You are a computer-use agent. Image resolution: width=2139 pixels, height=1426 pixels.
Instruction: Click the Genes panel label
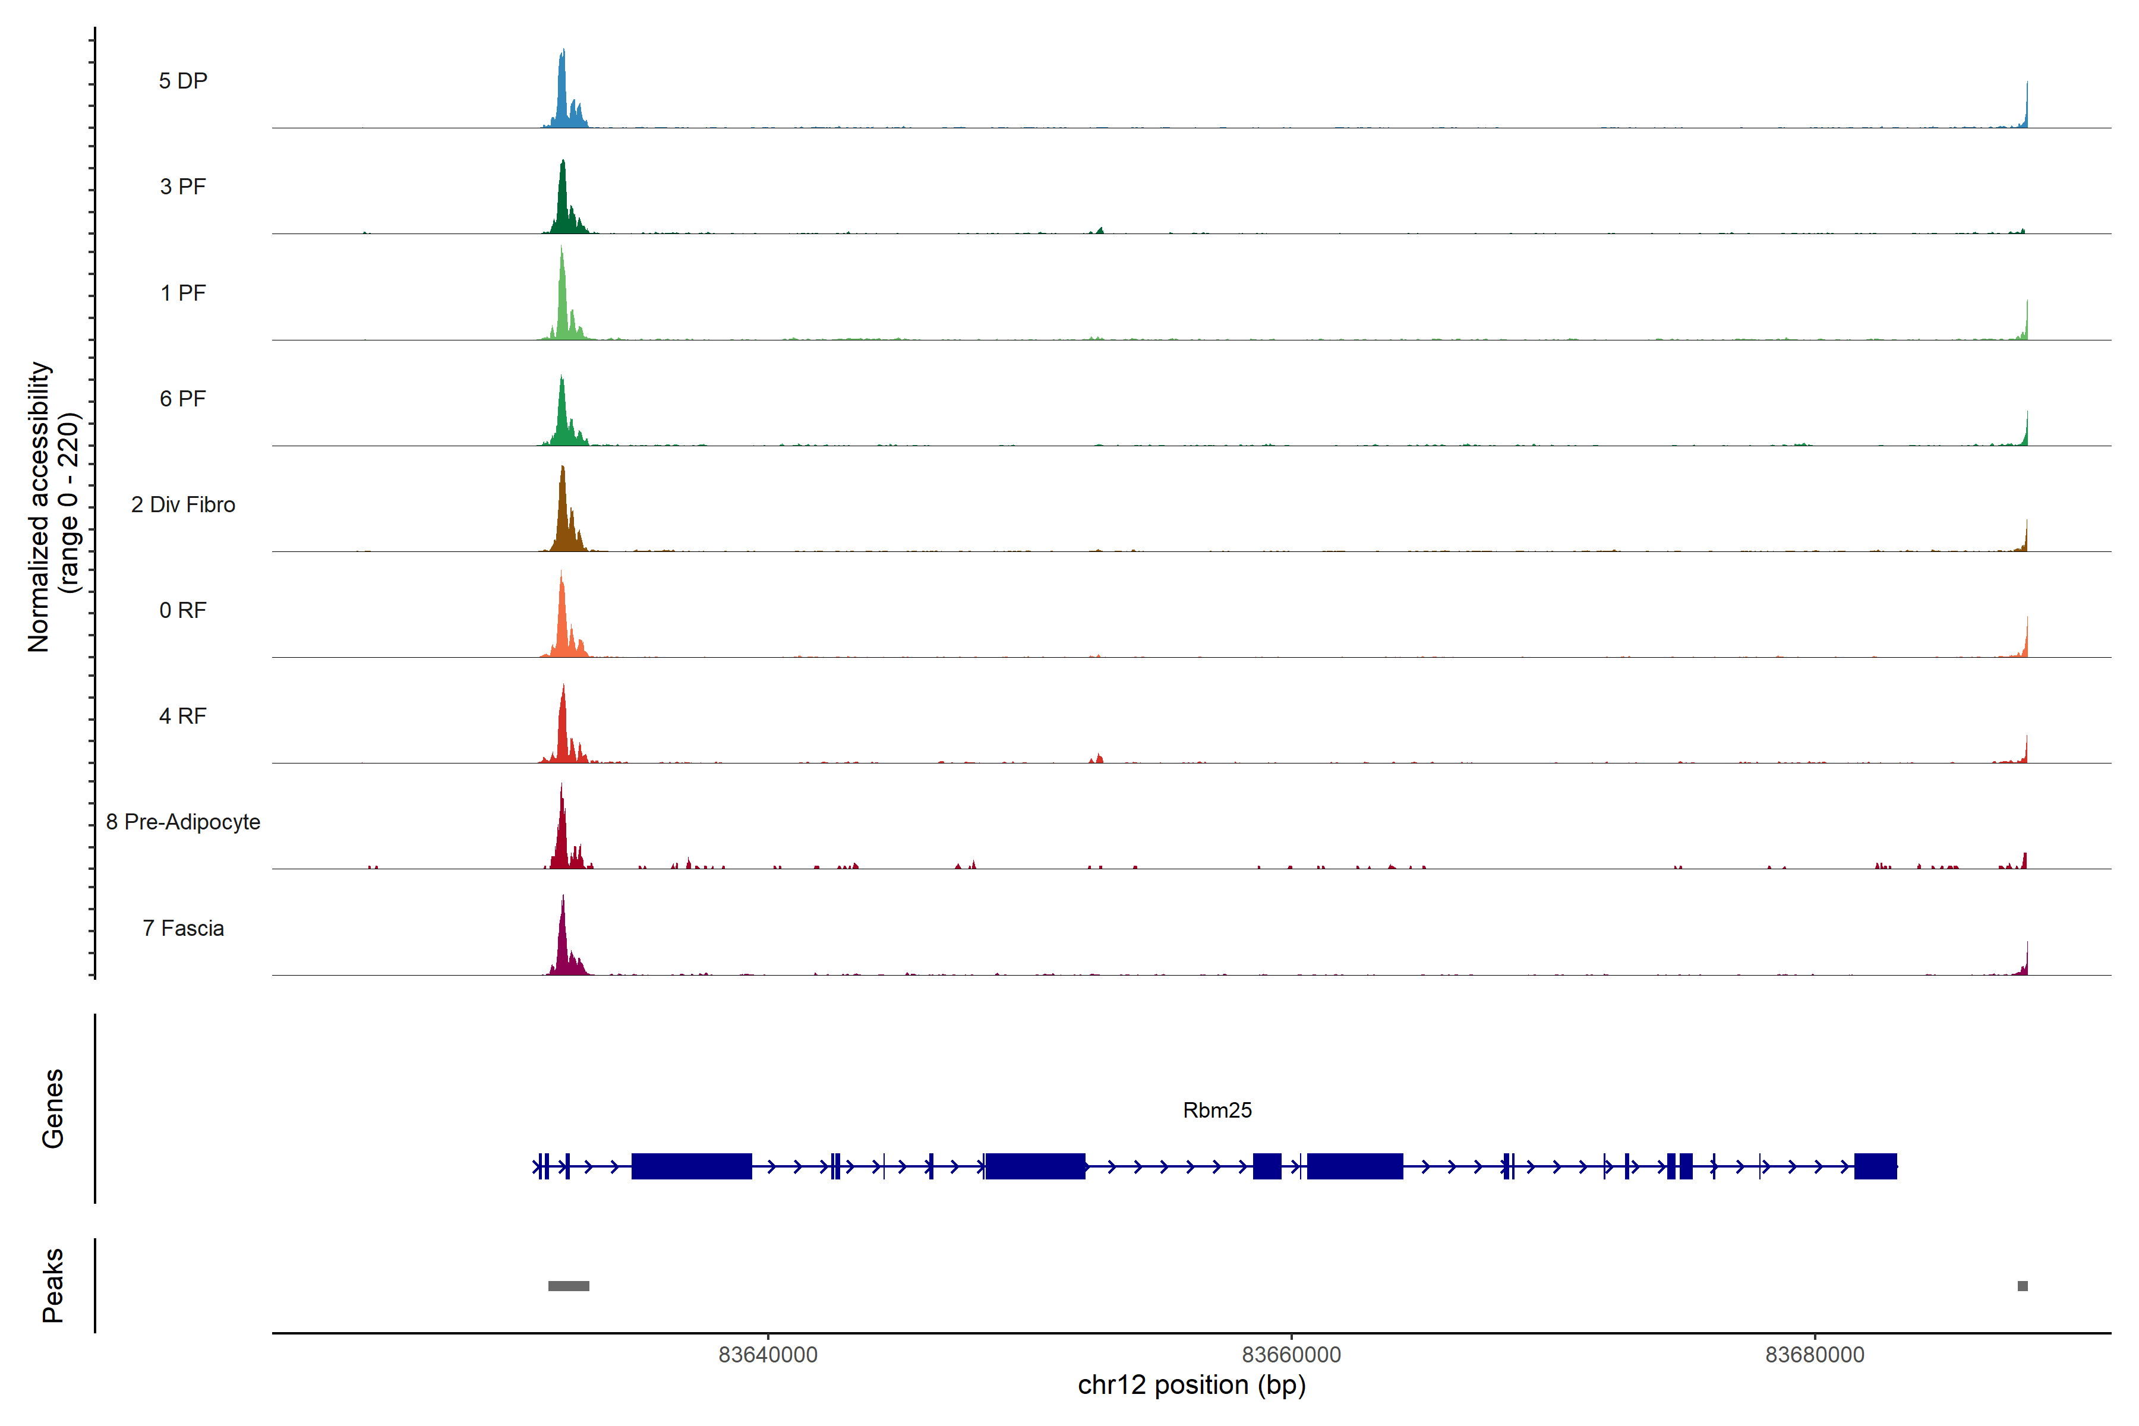coord(53,1109)
